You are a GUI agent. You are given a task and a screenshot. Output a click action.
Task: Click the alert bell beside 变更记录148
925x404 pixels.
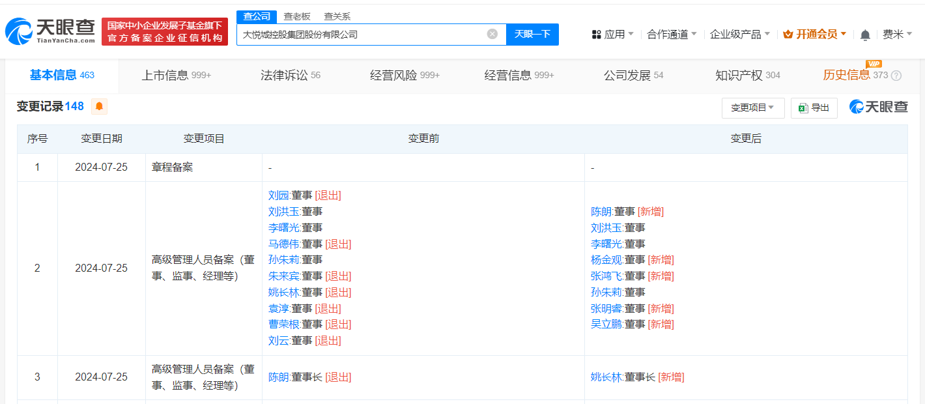point(98,106)
